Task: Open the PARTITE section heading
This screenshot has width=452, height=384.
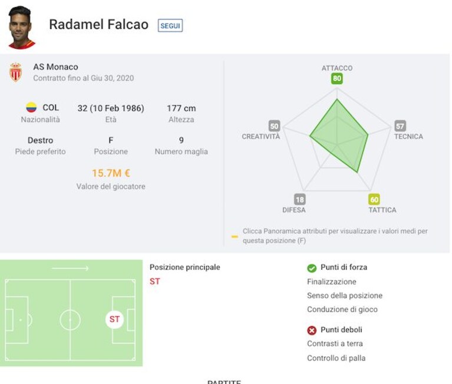Action: pyautogui.click(x=224, y=382)
